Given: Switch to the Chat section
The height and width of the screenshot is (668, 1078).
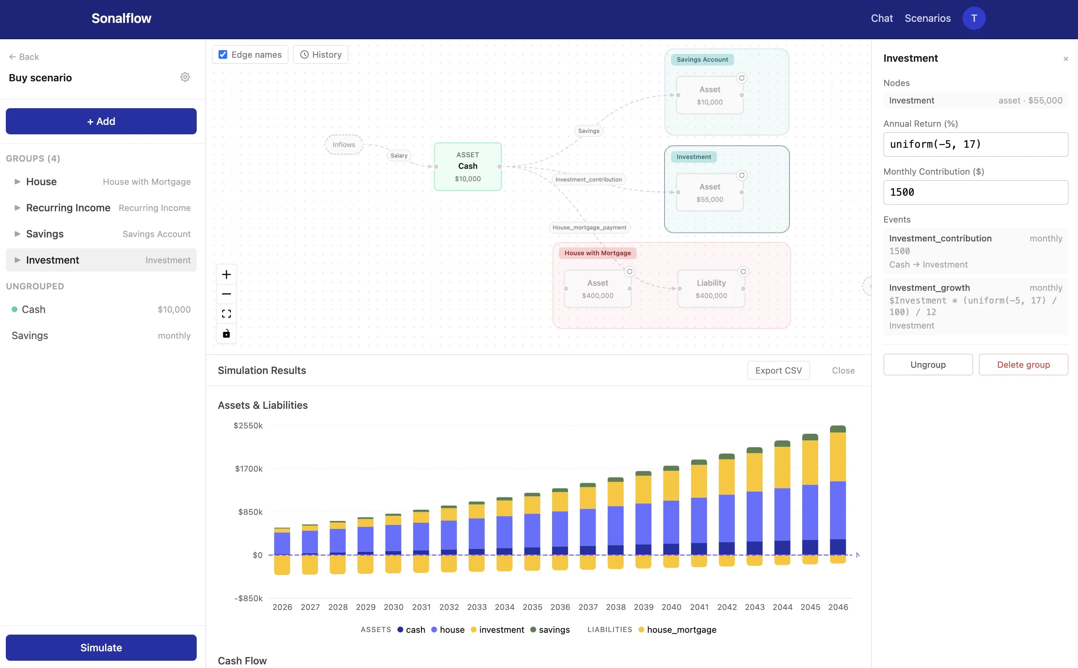Looking at the screenshot, I should pos(882,18).
